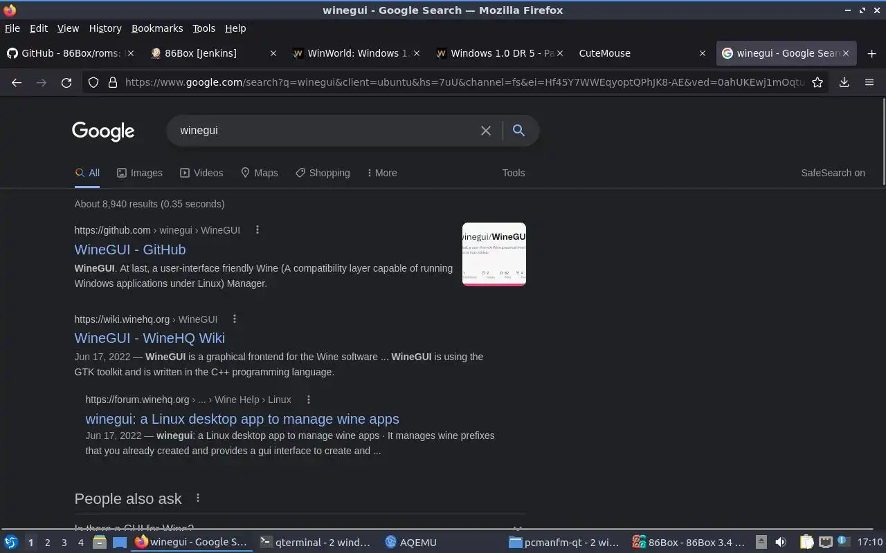886x553 pixels.
Task: Open the History menu
Action: click(x=105, y=28)
